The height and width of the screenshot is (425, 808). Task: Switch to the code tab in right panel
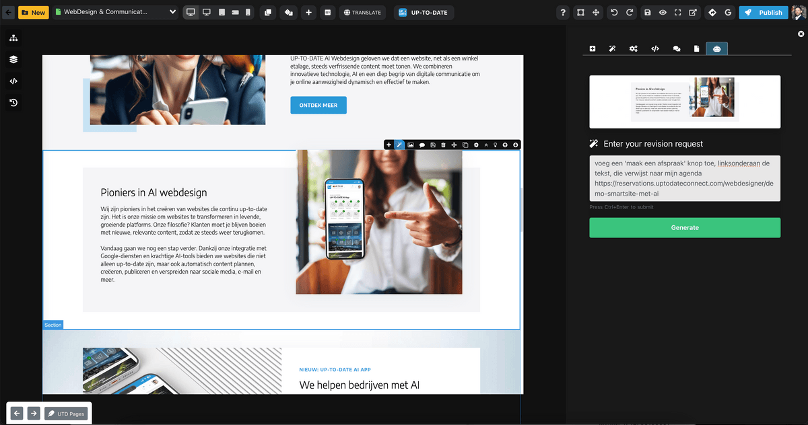654,48
